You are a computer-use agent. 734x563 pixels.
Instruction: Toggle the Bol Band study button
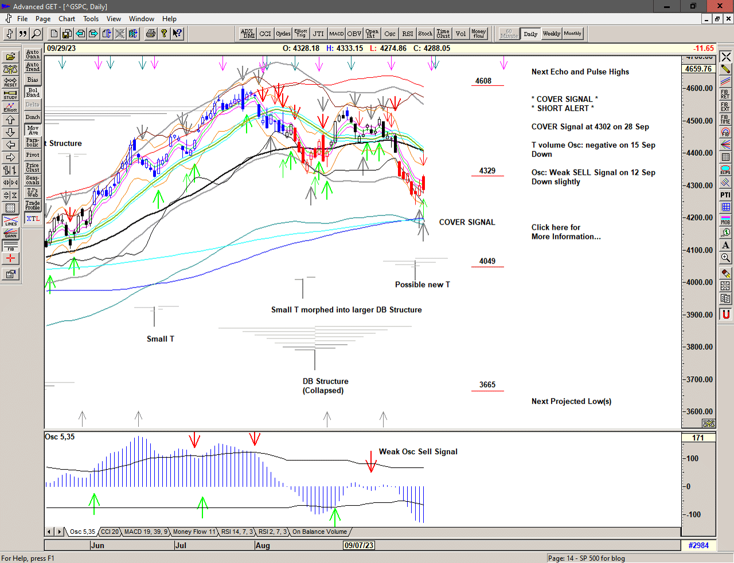pyautogui.click(x=33, y=92)
